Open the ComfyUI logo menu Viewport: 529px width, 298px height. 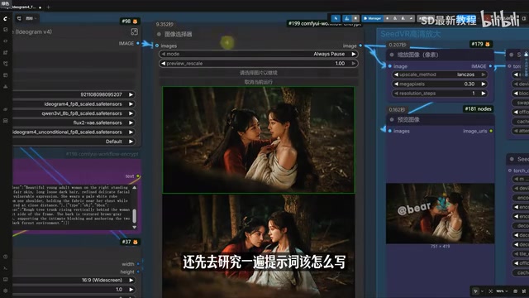(5, 18)
